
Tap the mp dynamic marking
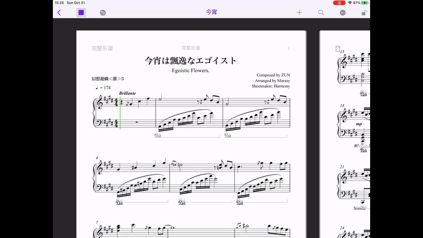pyautogui.click(x=359, y=124)
